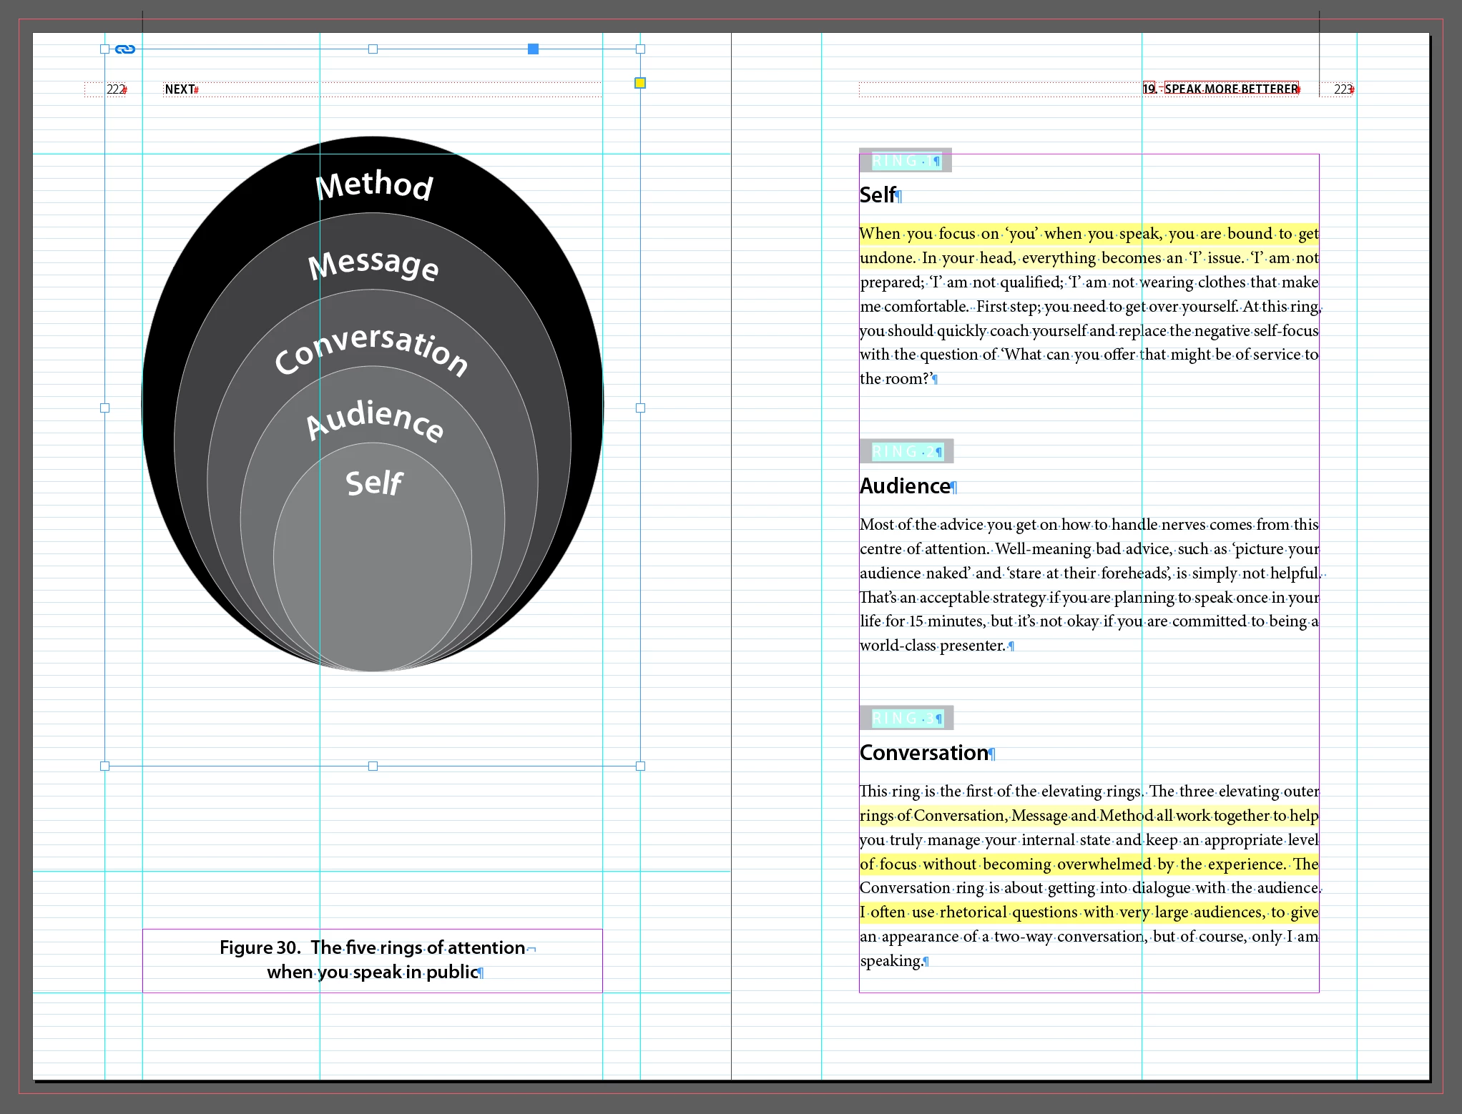Click the page number 222 folio

116,89
